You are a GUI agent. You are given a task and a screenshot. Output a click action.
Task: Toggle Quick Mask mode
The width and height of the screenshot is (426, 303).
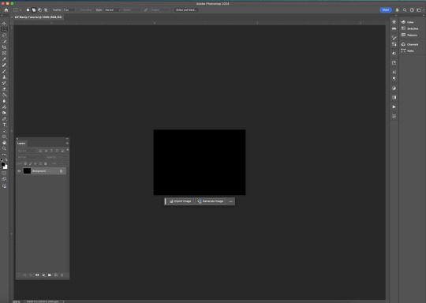(x=4, y=173)
